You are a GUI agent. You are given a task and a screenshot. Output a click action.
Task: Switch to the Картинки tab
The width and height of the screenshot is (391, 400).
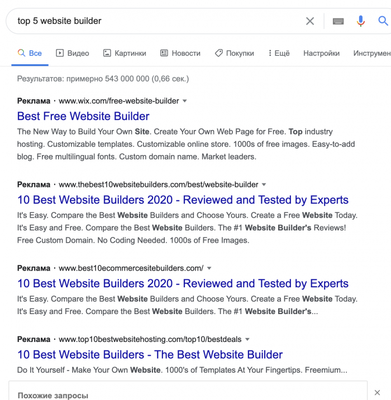125,53
